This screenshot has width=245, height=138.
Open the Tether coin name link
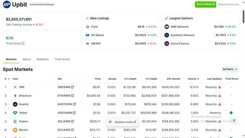[x=23, y=113]
